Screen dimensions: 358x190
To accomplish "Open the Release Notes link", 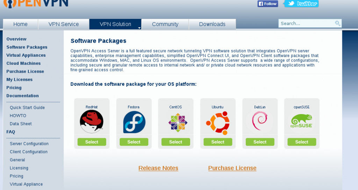I will [158, 168].
